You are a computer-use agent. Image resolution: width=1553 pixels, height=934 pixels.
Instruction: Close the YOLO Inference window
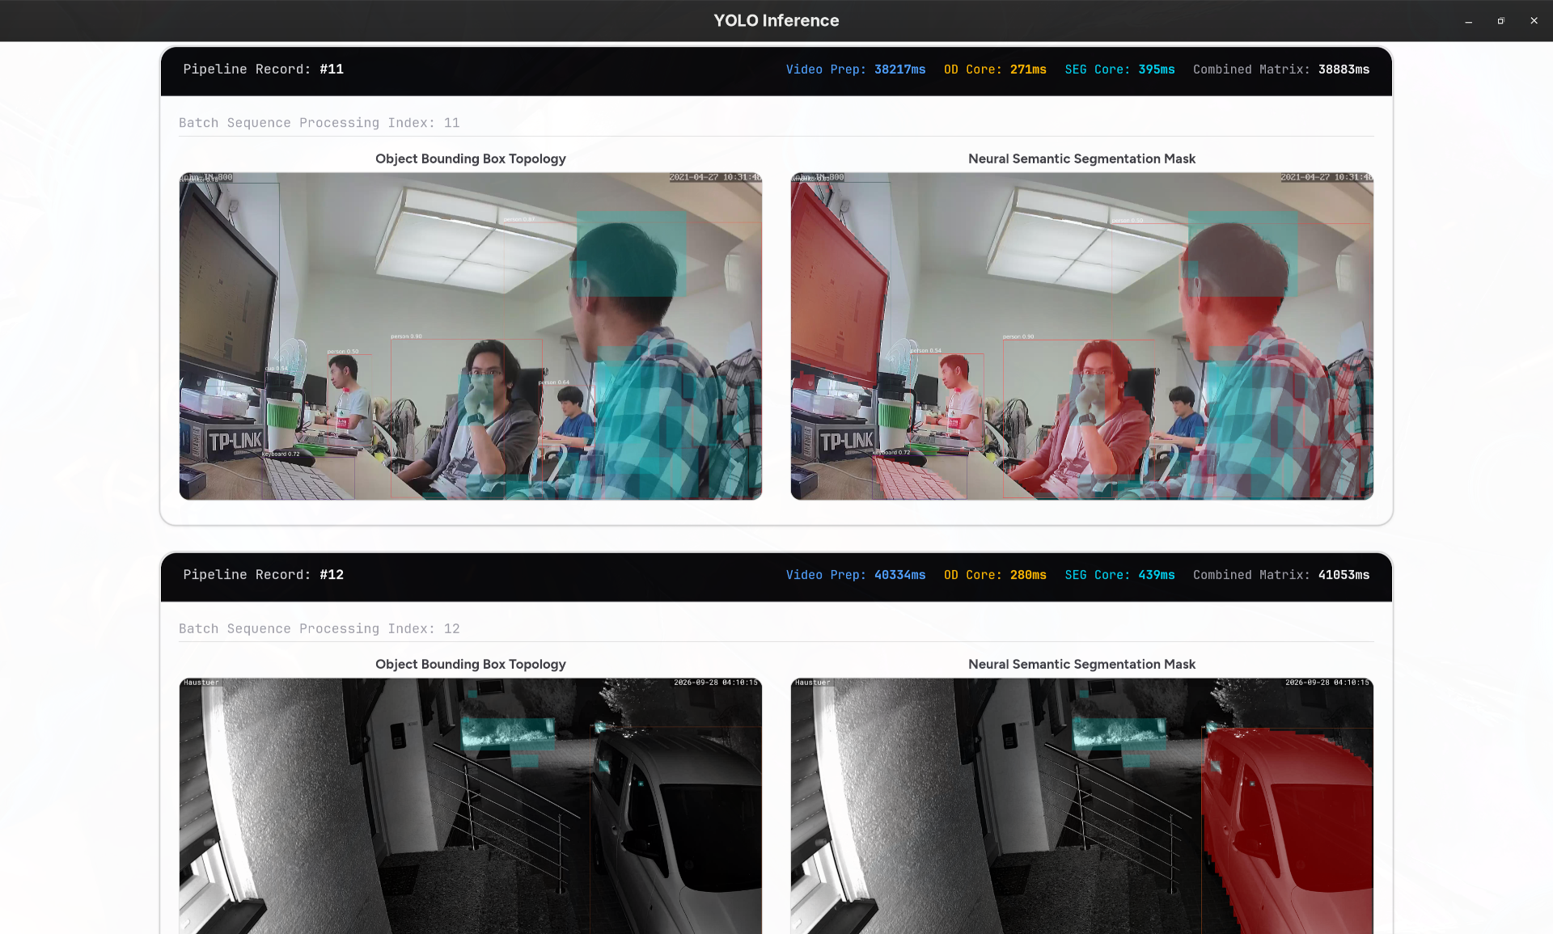(x=1534, y=21)
